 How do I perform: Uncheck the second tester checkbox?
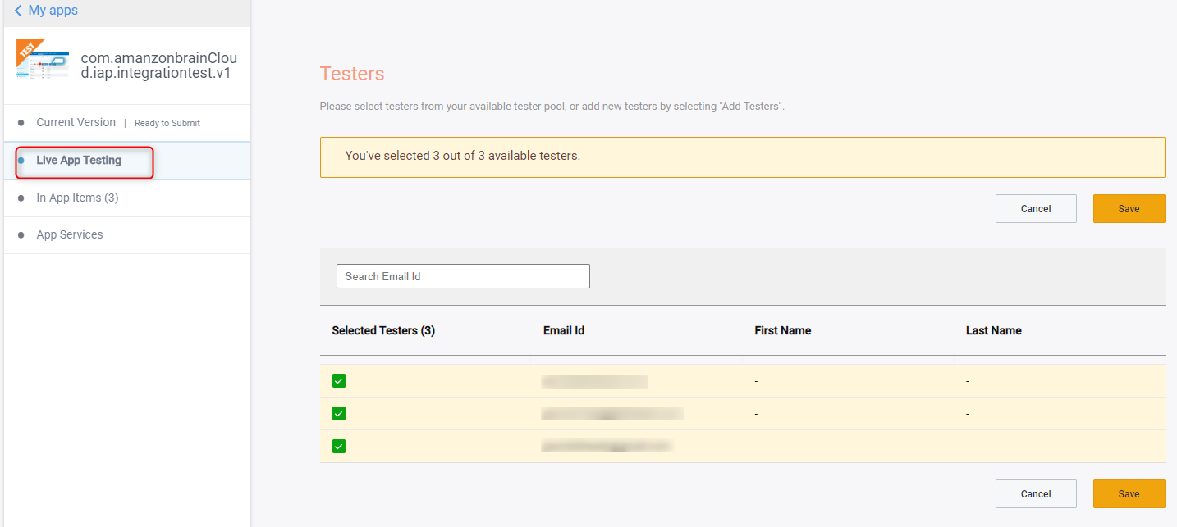tap(339, 413)
